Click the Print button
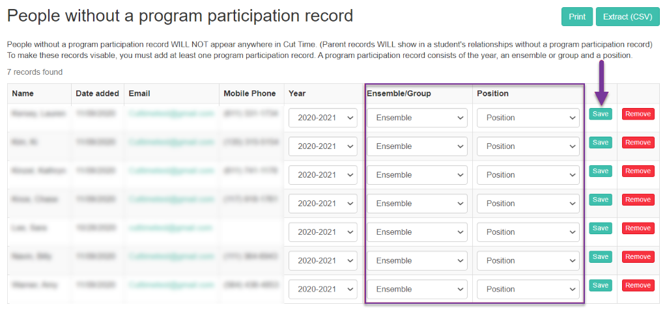The image size is (667, 309). (577, 16)
